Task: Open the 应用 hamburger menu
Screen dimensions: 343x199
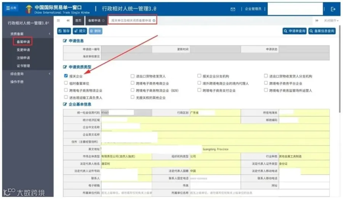Action: (x=11, y=8)
